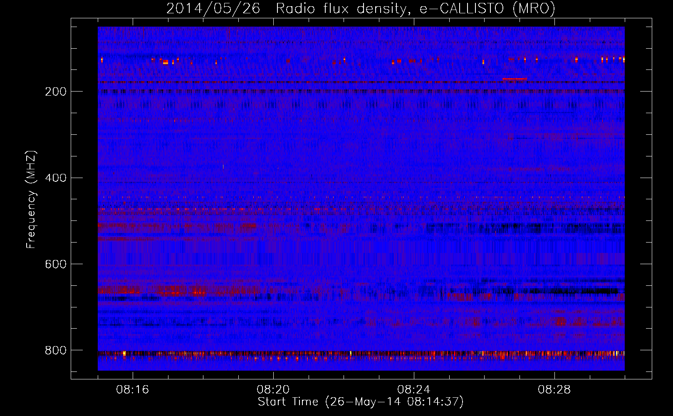The height and width of the screenshot is (416, 673).
Task: Click the plot title "2014/05/26 Radio flux density, e-CALLISTO (MRO)"
Action: (361, 8)
